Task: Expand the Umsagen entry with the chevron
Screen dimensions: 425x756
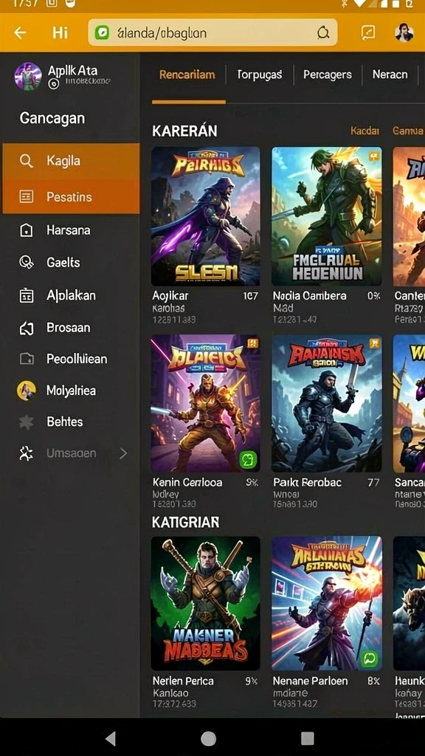Action: pyautogui.click(x=123, y=453)
